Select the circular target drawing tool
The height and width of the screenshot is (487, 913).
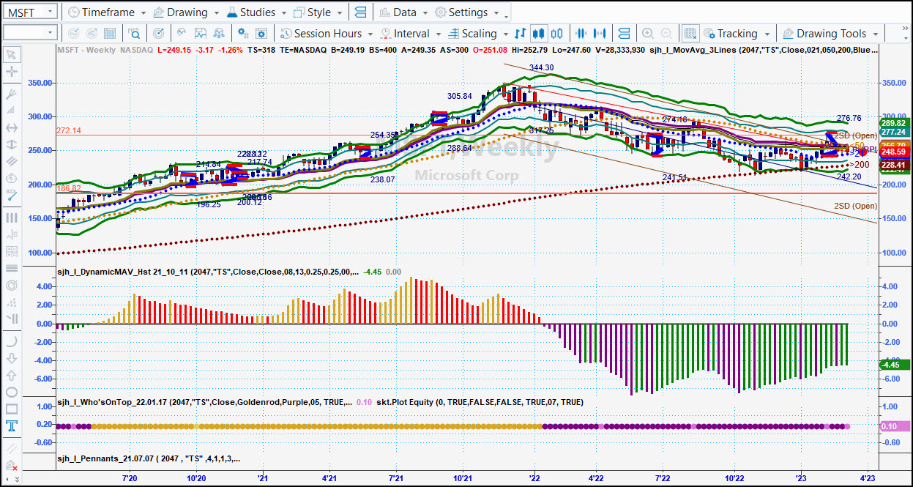[x=11, y=285]
